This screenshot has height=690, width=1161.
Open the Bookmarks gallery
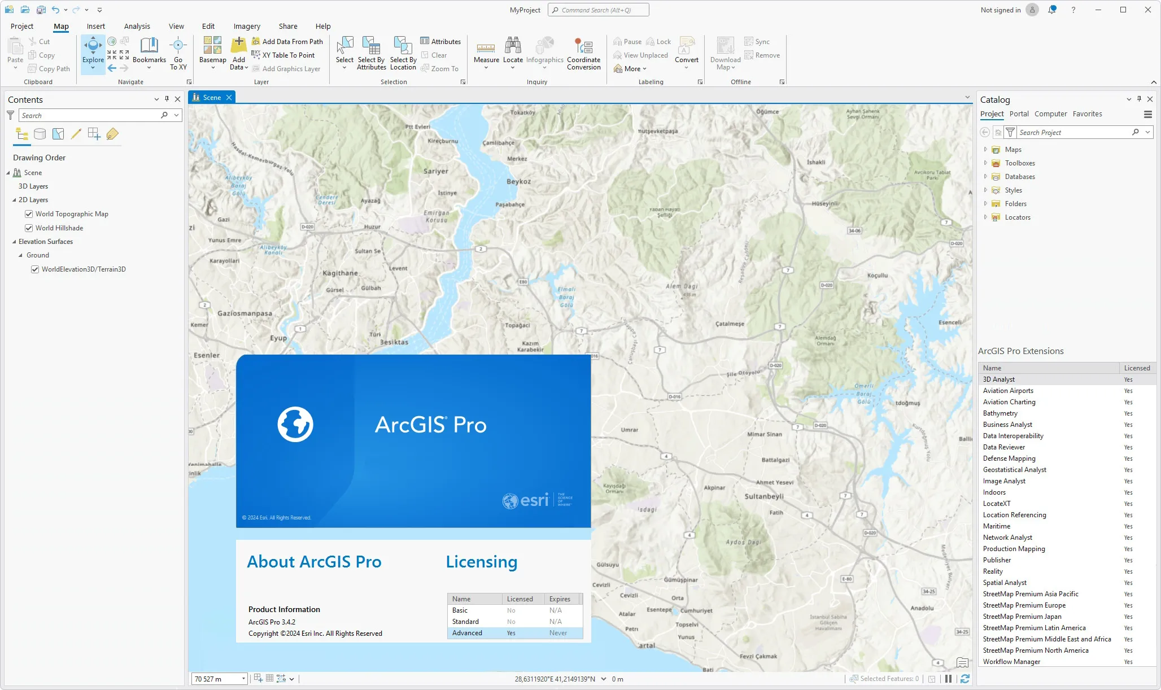(x=149, y=53)
